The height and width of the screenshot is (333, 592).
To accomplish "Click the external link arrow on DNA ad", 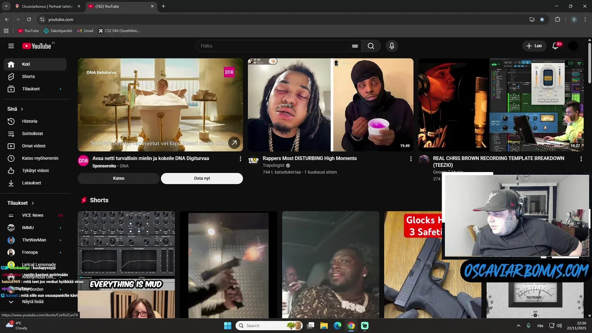I will pos(234,143).
